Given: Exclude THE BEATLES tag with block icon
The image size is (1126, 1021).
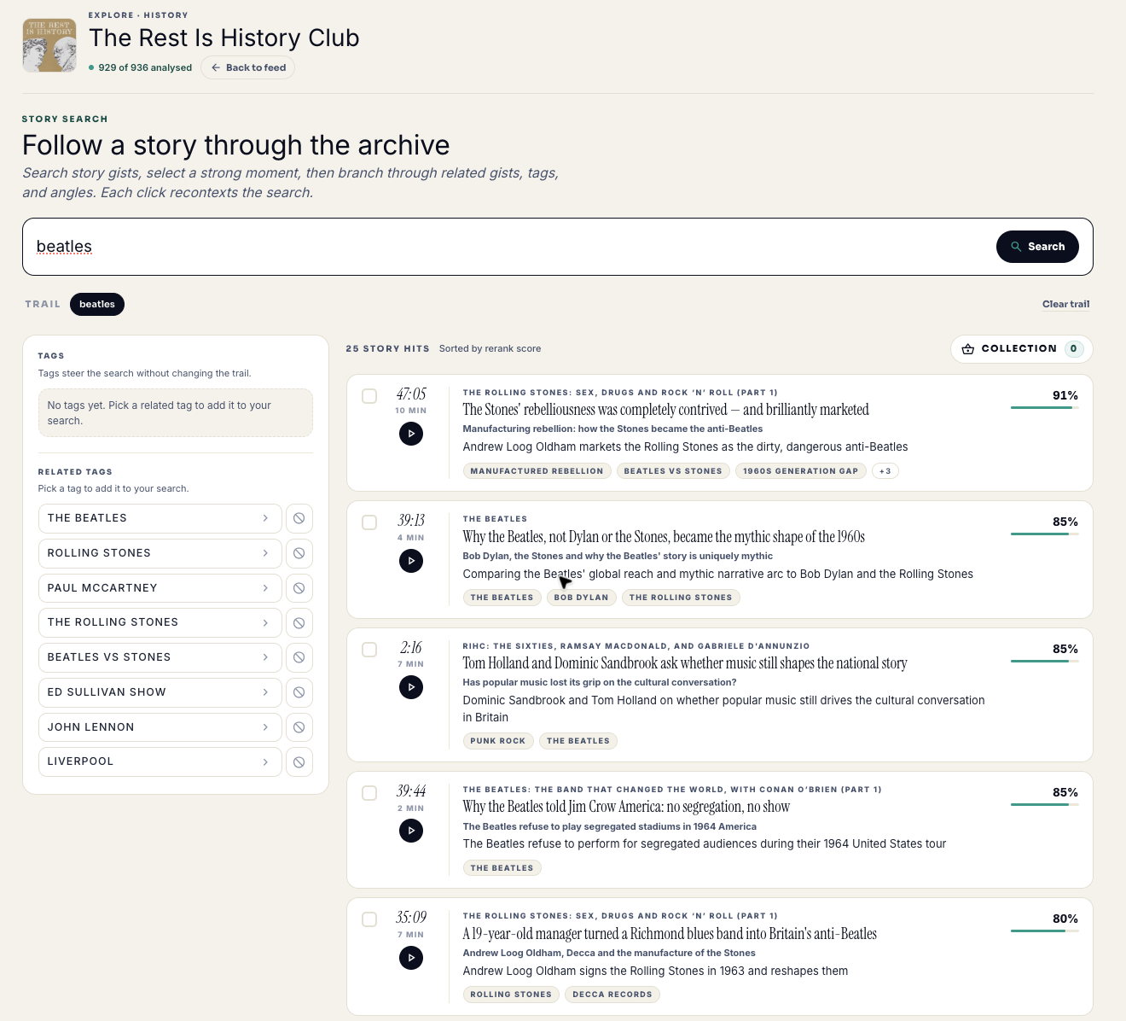Looking at the screenshot, I should pyautogui.click(x=299, y=518).
